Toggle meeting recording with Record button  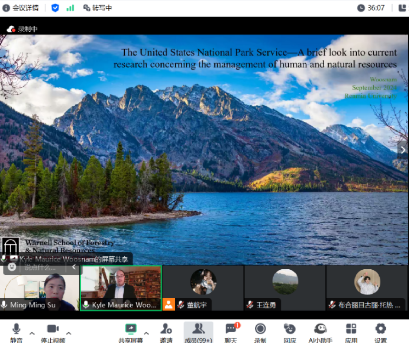pyautogui.click(x=260, y=329)
